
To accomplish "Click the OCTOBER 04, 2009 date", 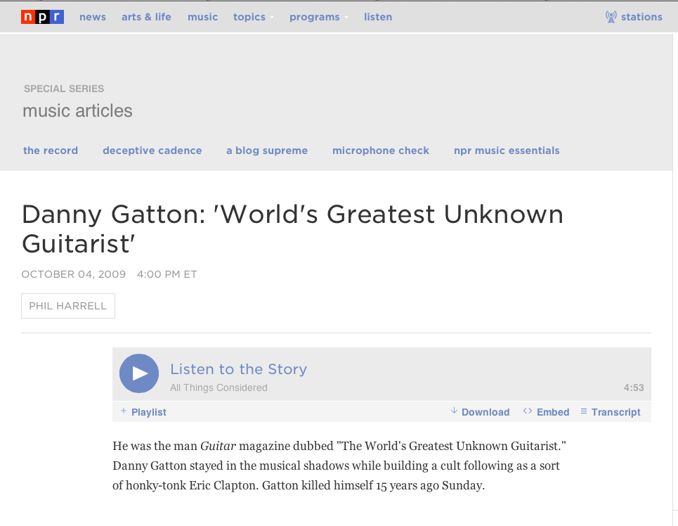I will click(74, 274).
